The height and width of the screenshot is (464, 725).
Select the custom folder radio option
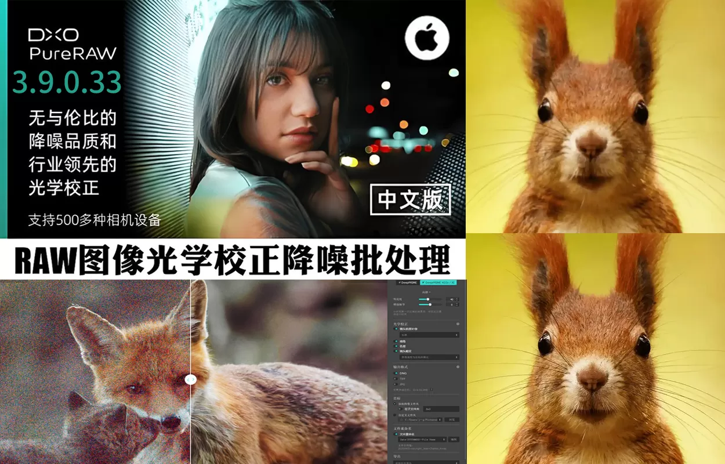[394, 415]
